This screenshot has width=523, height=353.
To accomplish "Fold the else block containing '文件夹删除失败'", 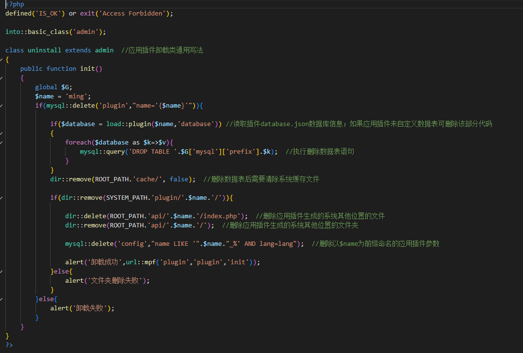I will (x=1, y=272).
